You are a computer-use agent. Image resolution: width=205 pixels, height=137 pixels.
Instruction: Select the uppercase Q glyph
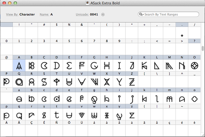[19, 82]
